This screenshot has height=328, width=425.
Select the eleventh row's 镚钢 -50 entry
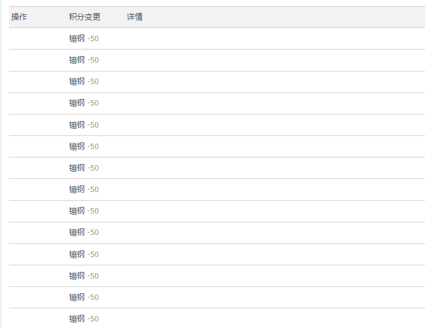[84, 255]
